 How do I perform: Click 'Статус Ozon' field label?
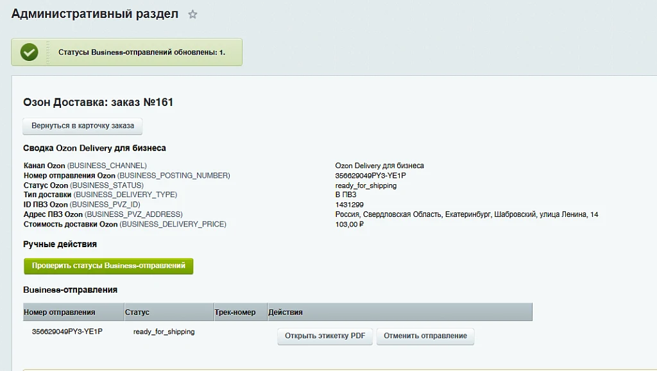pos(46,185)
